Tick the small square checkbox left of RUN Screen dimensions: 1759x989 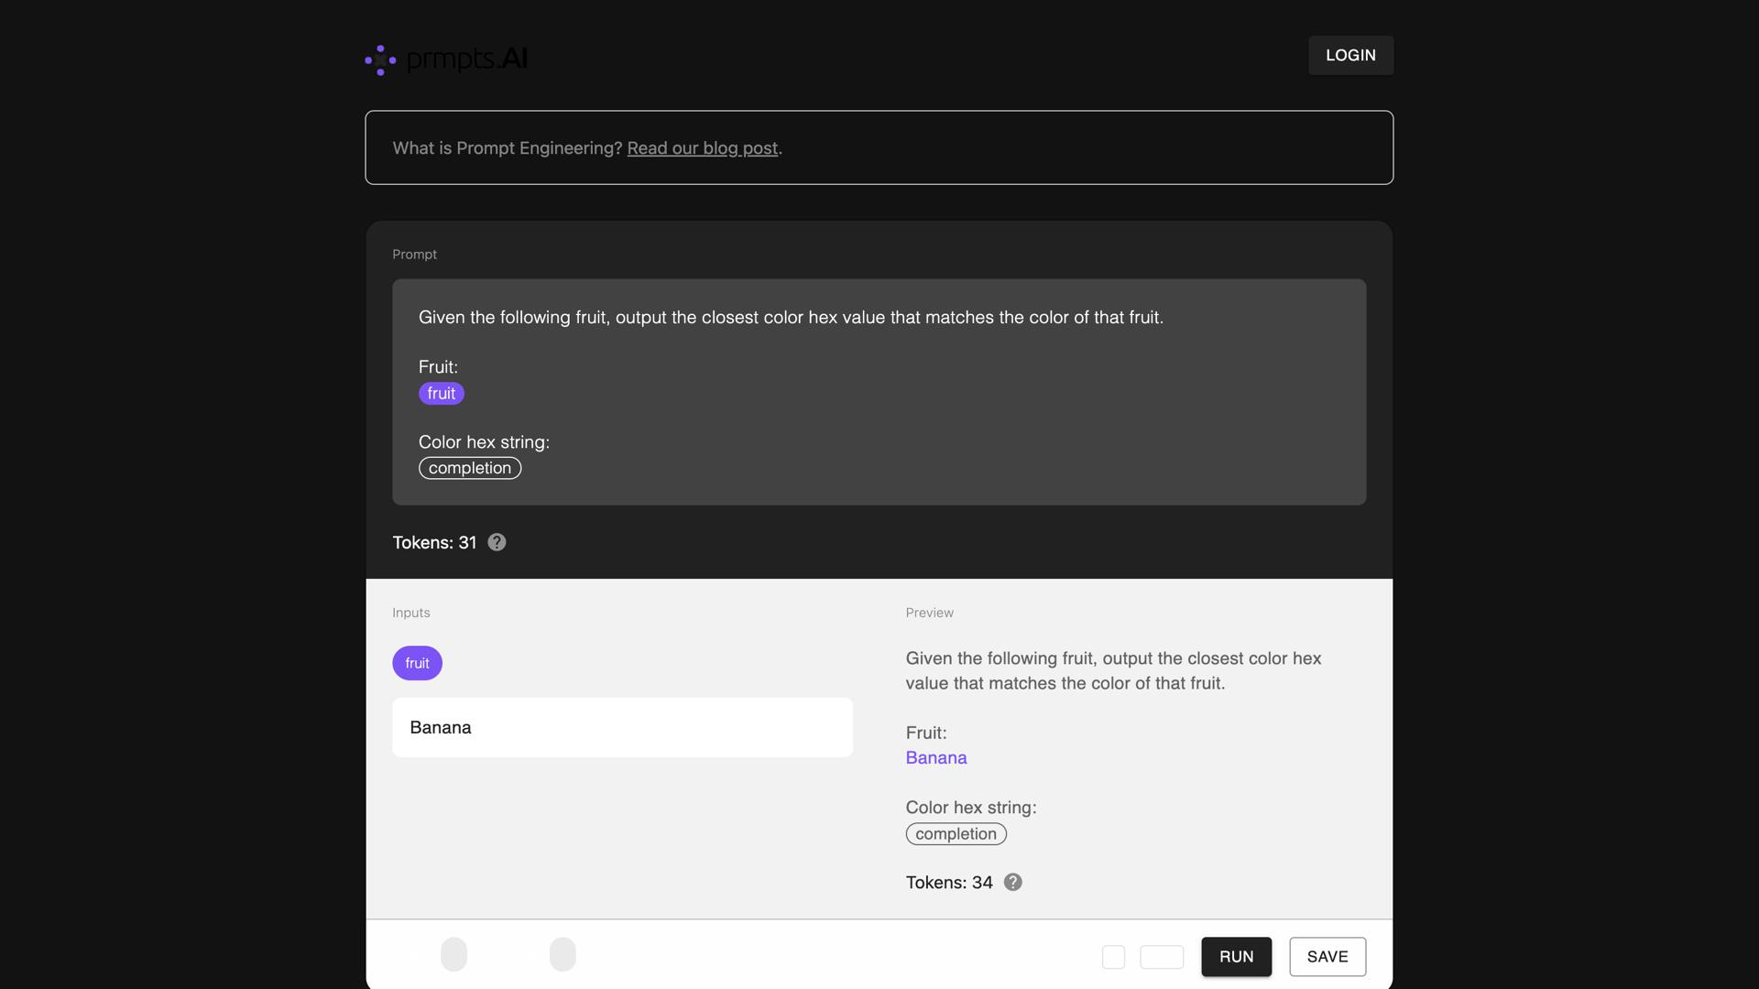pos(1113,957)
